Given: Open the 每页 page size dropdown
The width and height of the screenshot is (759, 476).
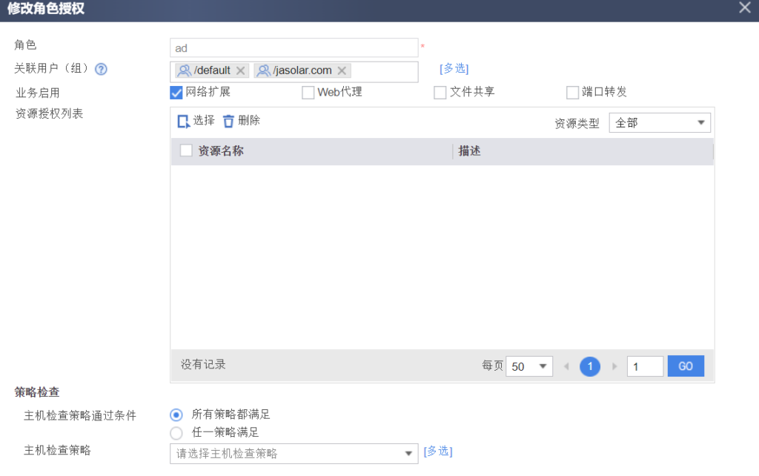Looking at the screenshot, I should [528, 366].
